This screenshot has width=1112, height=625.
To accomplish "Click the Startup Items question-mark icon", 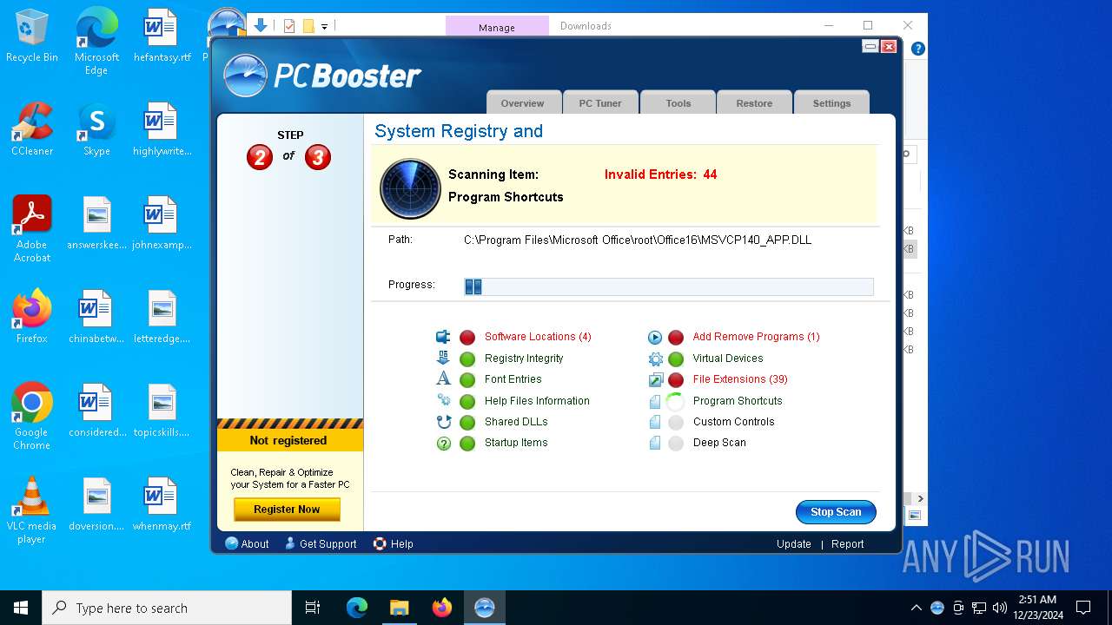I will pyautogui.click(x=444, y=443).
